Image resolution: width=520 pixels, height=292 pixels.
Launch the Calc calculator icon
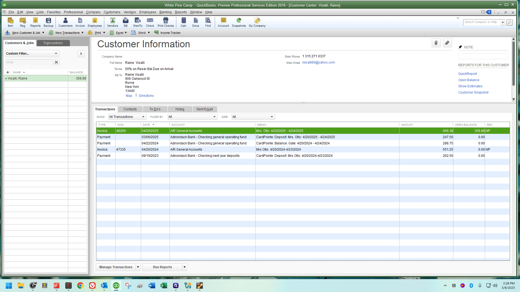[184, 22]
